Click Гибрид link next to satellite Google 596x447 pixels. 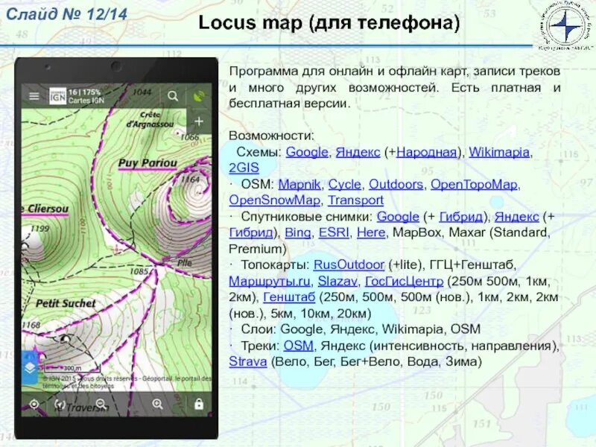[460, 217]
